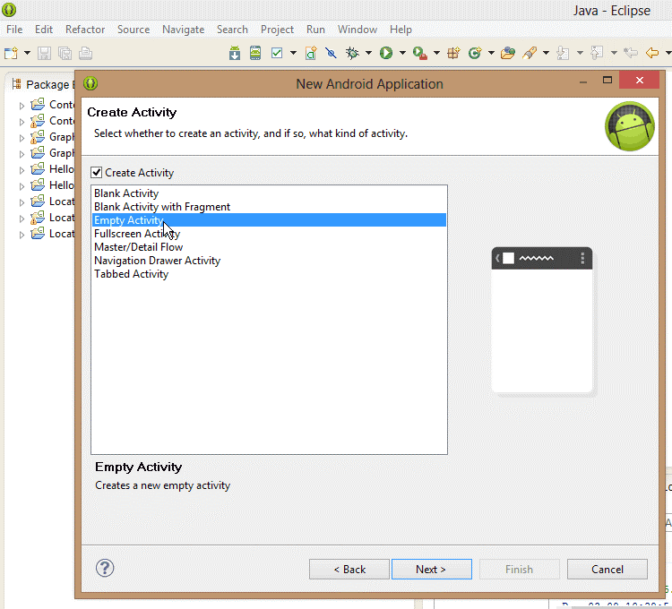Screen dimensions: 672x609
Task: Click the Next > button
Action: tap(430, 570)
